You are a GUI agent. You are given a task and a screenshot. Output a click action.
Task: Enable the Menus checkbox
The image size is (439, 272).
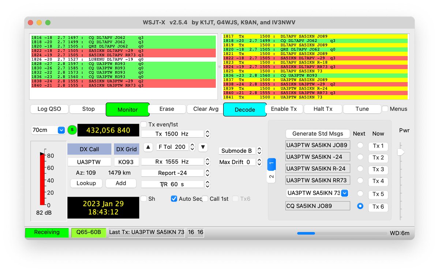click(x=384, y=109)
